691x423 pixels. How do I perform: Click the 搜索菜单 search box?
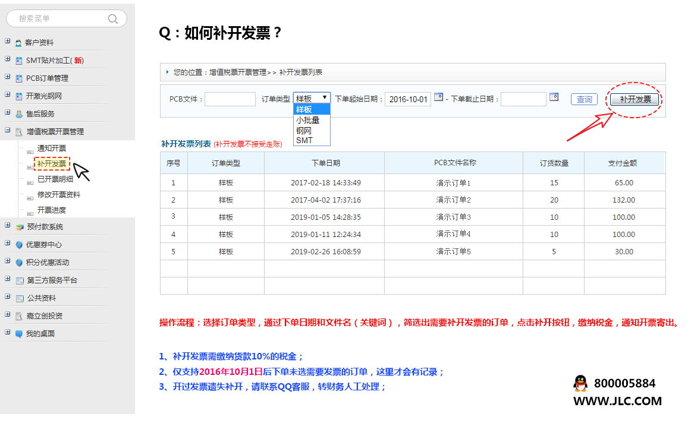click(59, 19)
